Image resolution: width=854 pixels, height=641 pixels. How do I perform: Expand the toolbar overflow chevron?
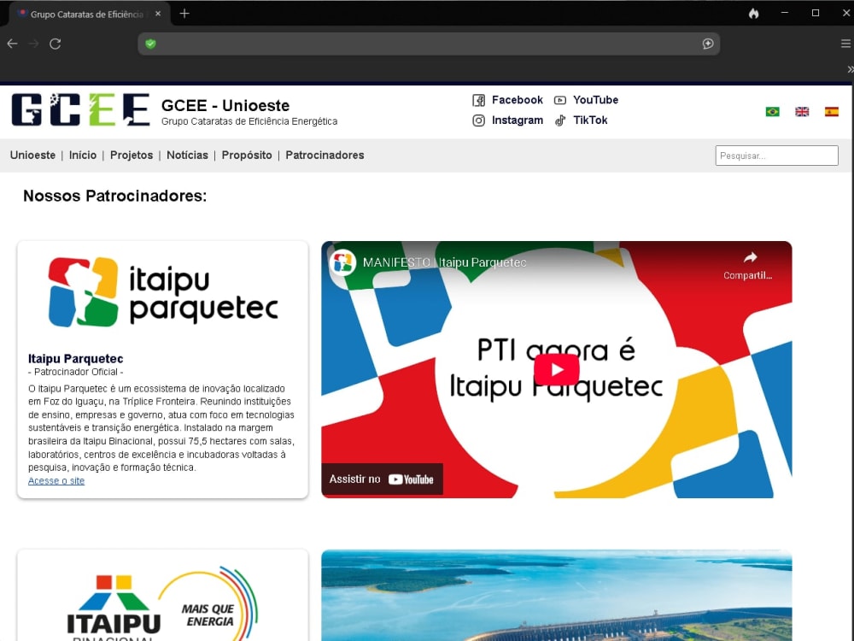(851, 69)
